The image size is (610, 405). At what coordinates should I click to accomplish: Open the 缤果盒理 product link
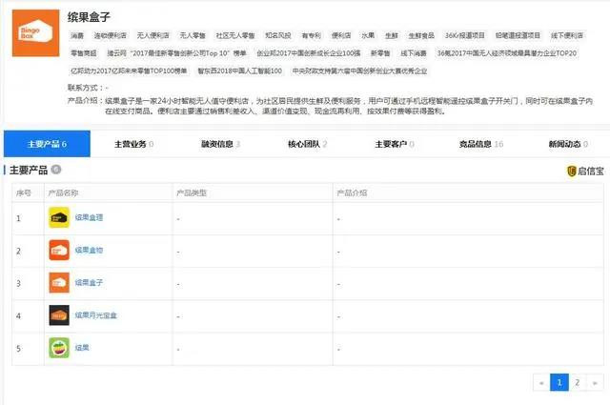pyautogui.click(x=89, y=217)
